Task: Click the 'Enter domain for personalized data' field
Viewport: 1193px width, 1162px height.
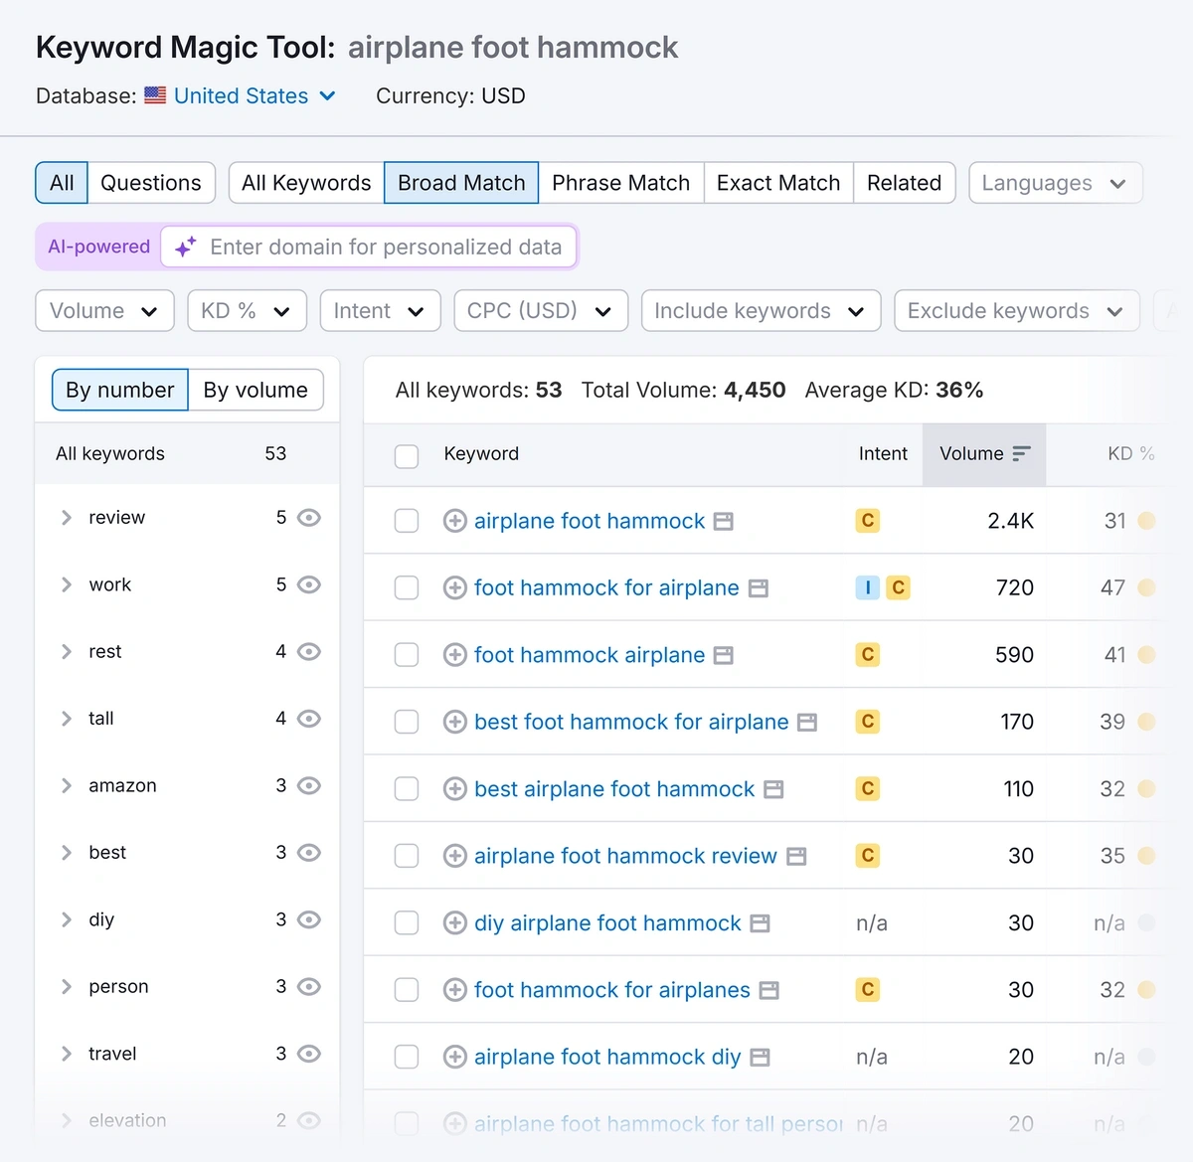Action: click(386, 248)
